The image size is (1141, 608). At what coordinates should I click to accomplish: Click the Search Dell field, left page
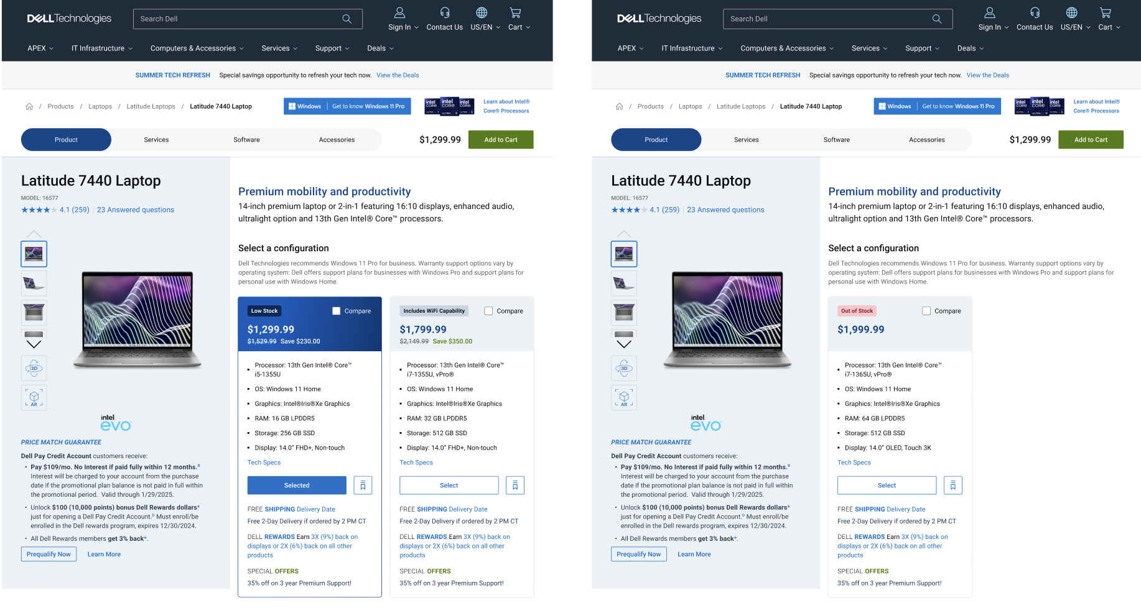tap(248, 19)
